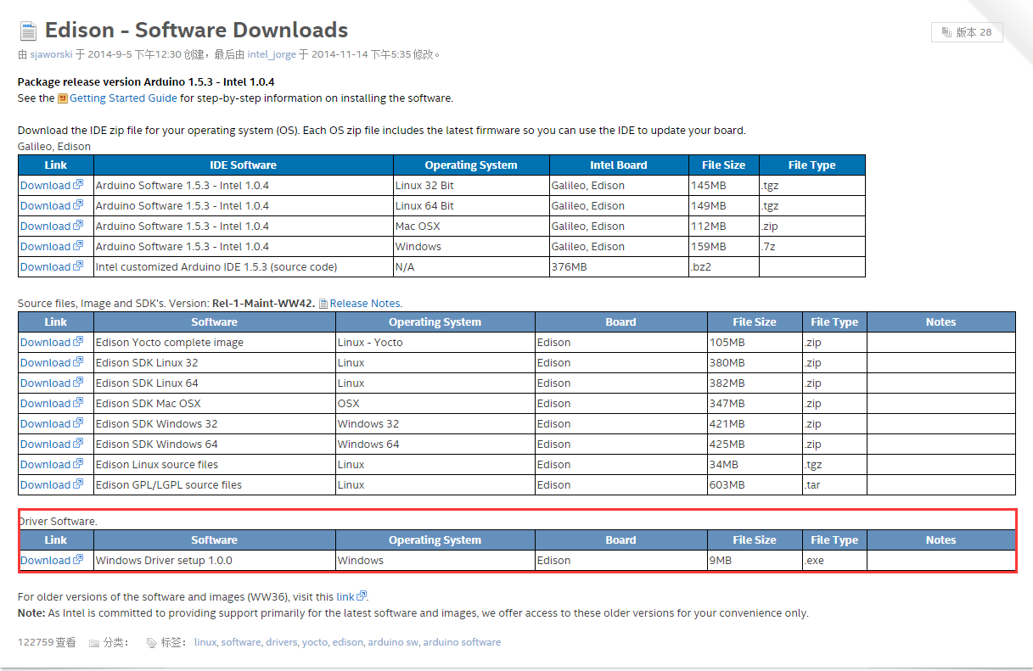Click external-link icon in SDK Windows 64 row

78,444
